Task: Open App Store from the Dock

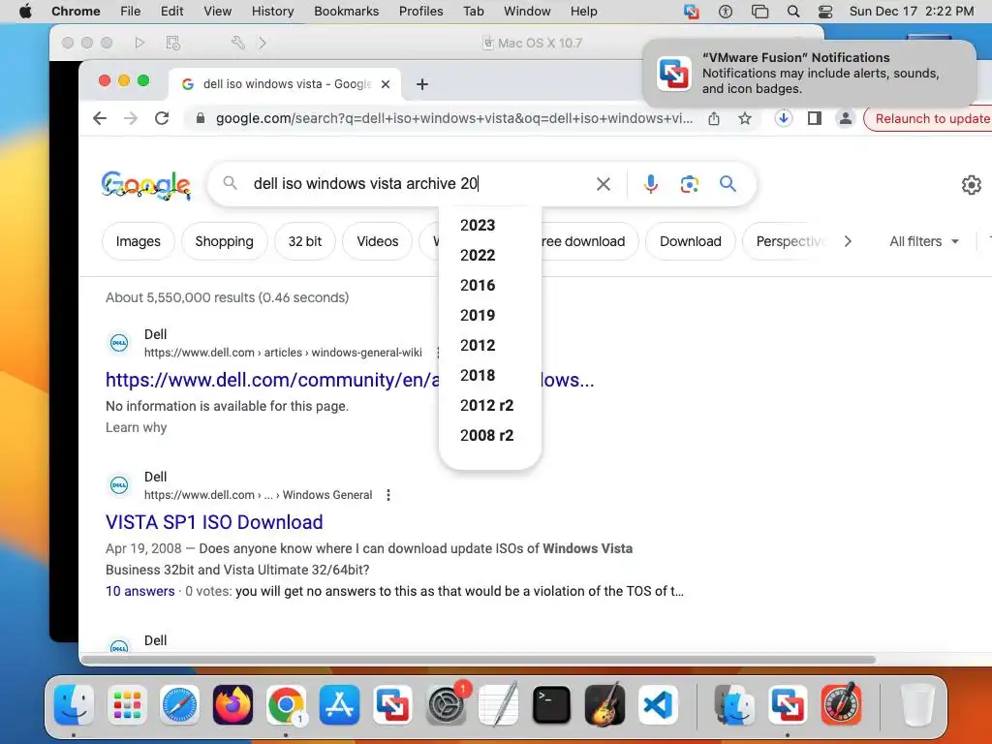Action: click(x=339, y=705)
